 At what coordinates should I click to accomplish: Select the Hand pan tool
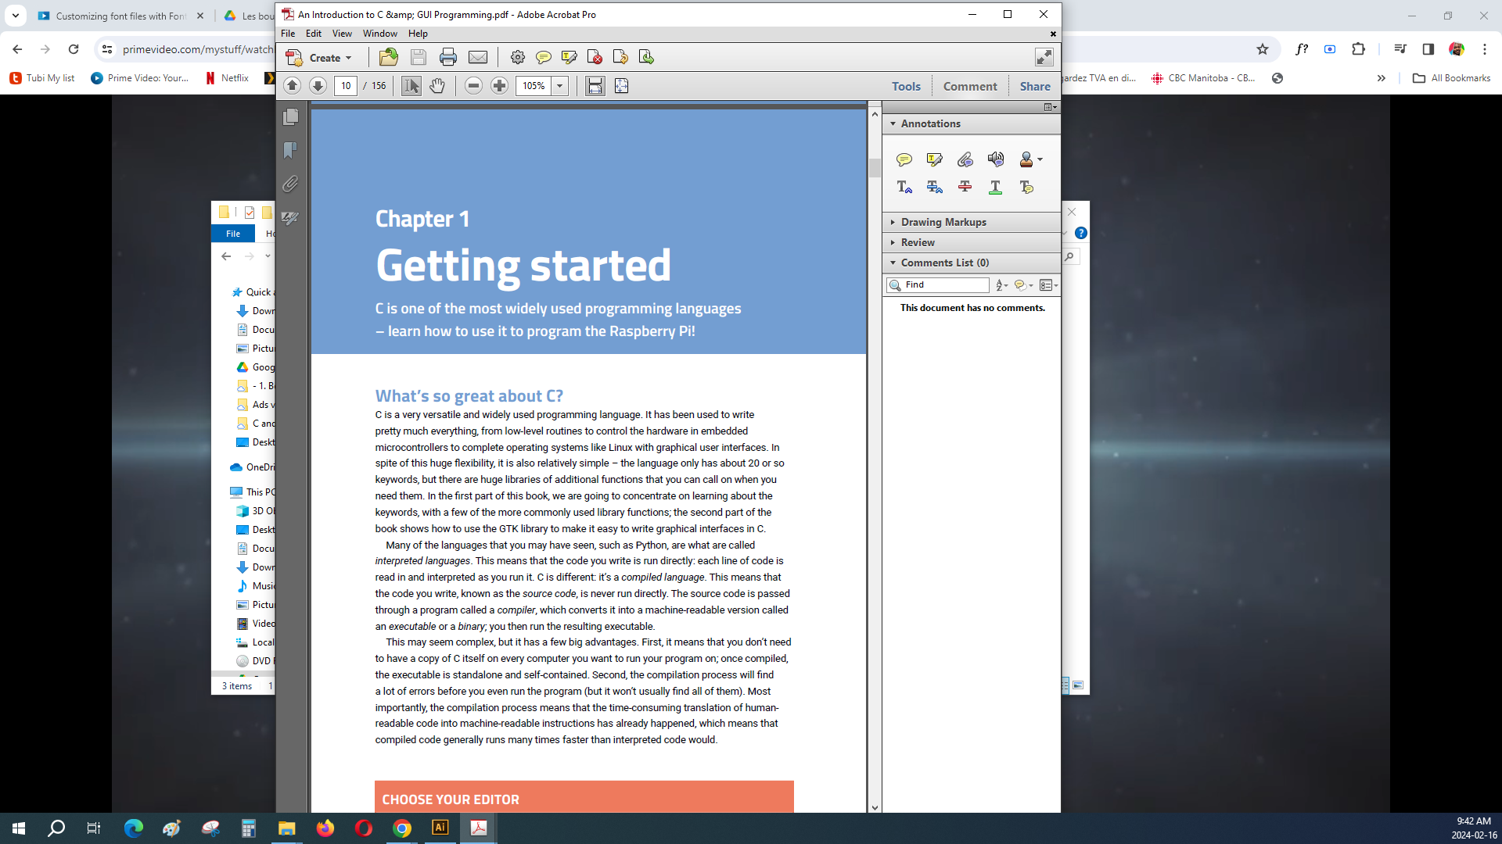tap(437, 86)
